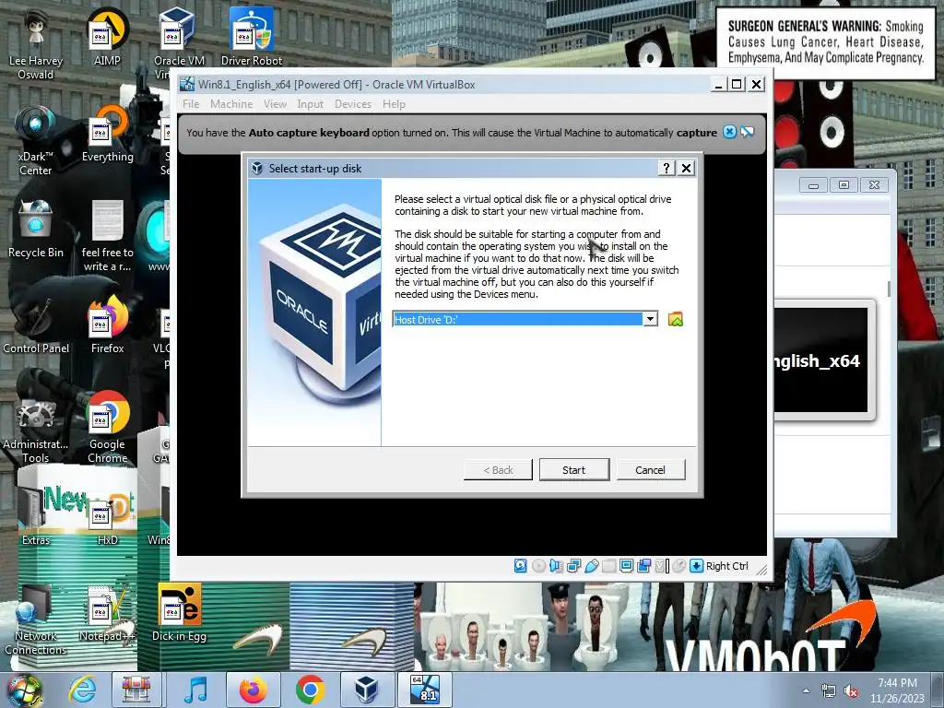Click the hard disk activity status icon
Screen dimensions: 944x708
coord(521,566)
